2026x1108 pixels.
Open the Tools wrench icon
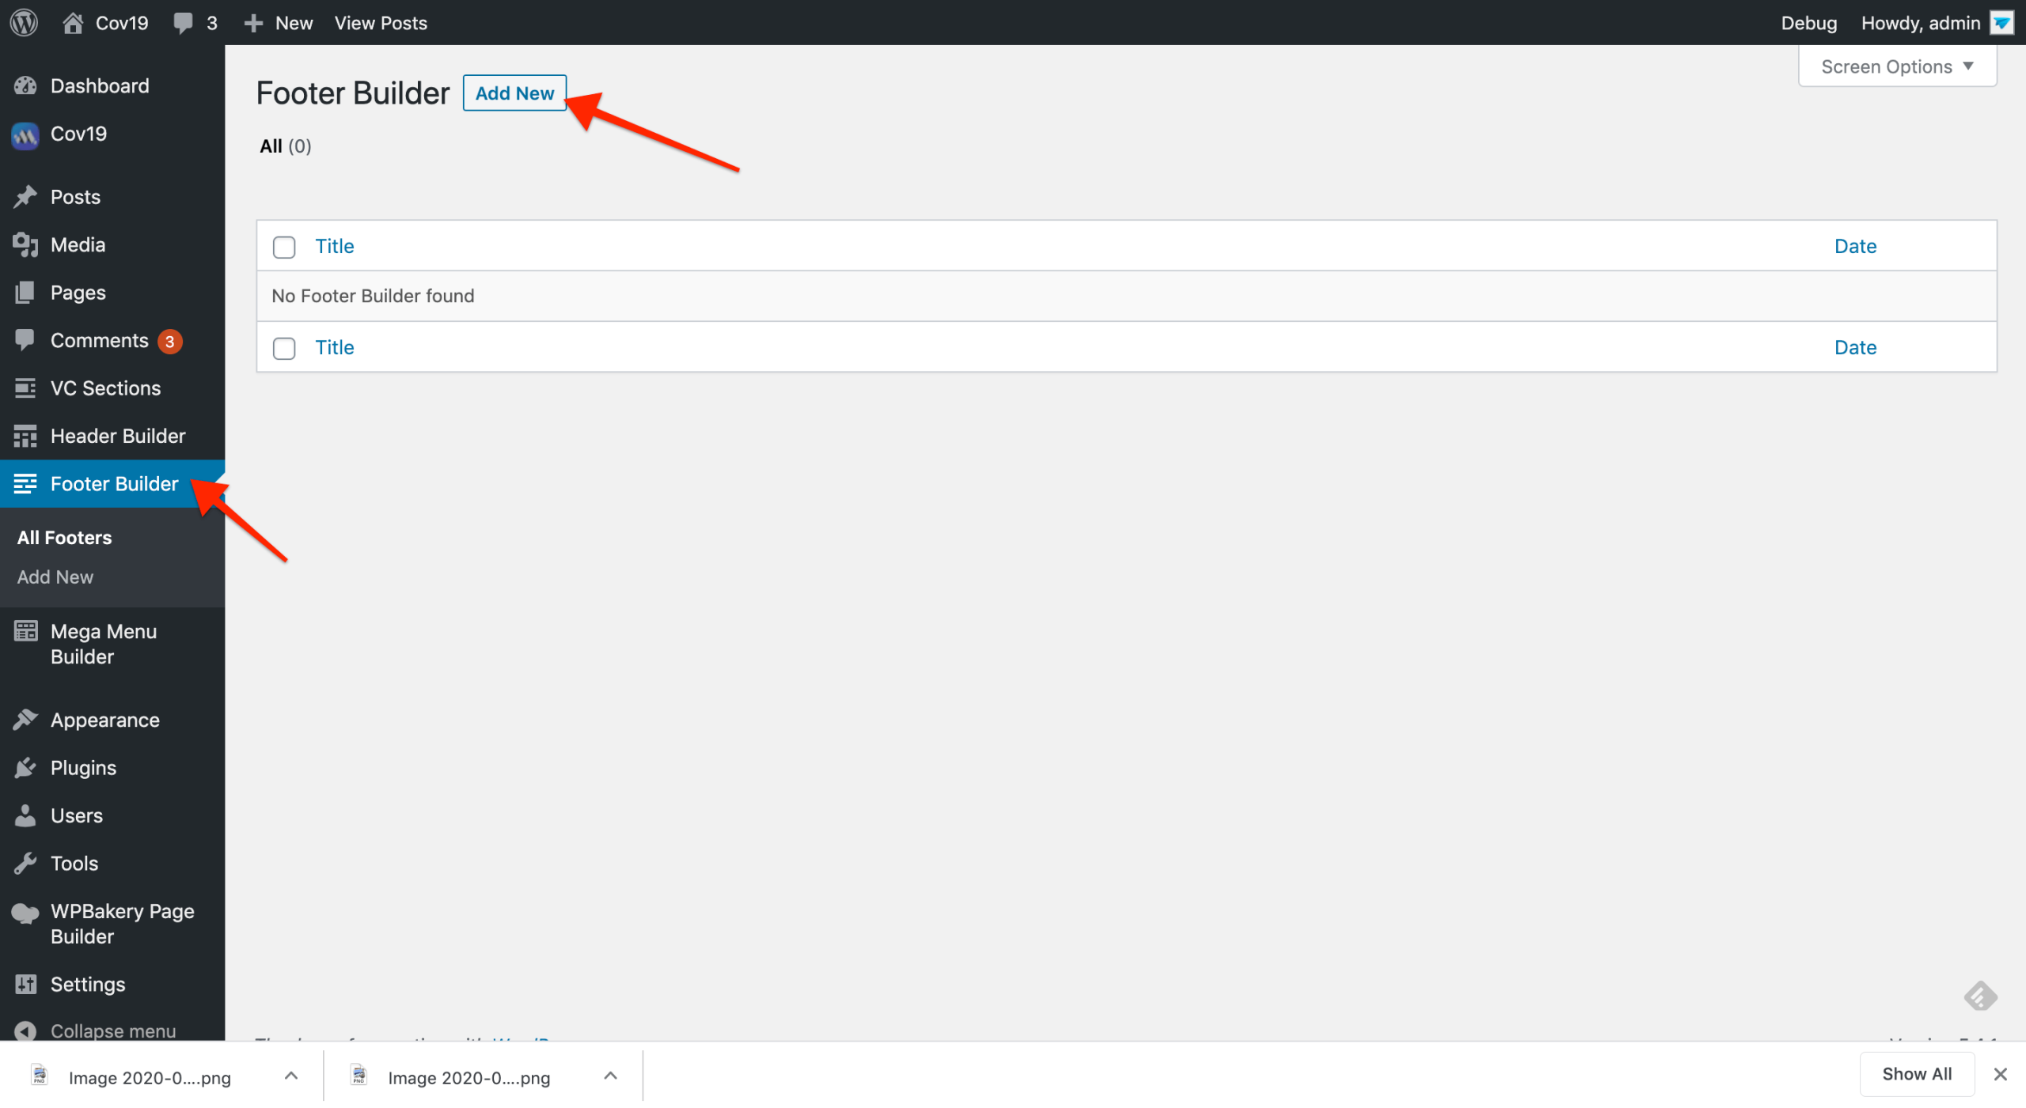25,864
